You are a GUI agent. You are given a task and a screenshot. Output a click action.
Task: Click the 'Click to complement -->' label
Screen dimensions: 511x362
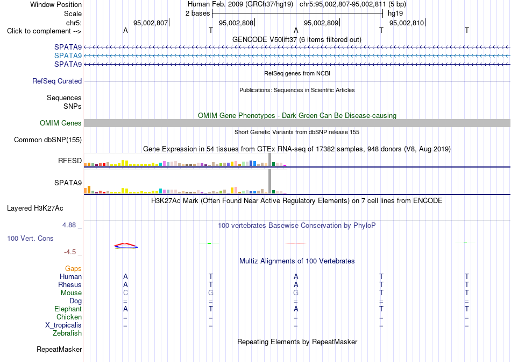tap(44, 31)
